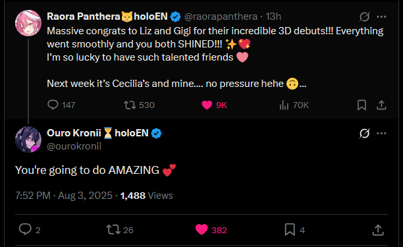The width and height of the screenshot is (403, 247).
Task: Open Ouro Kronii's avatar
Action: [x=28, y=140]
